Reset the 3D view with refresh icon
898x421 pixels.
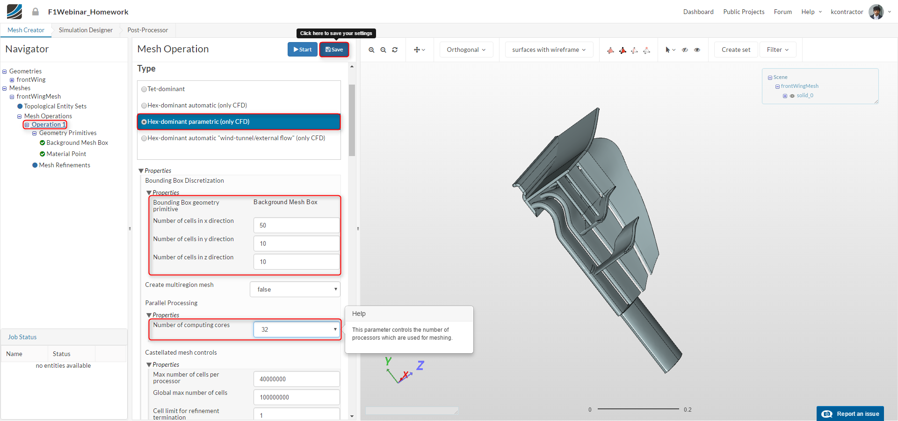(x=395, y=50)
